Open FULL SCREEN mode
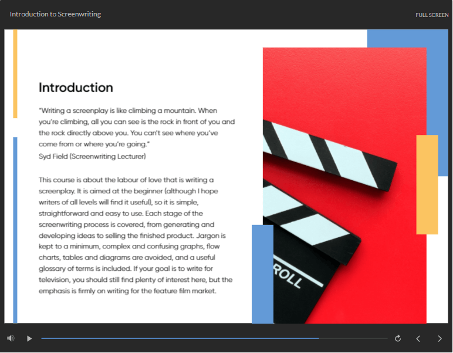The height and width of the screenshot is (353, 453). [432, 15]
